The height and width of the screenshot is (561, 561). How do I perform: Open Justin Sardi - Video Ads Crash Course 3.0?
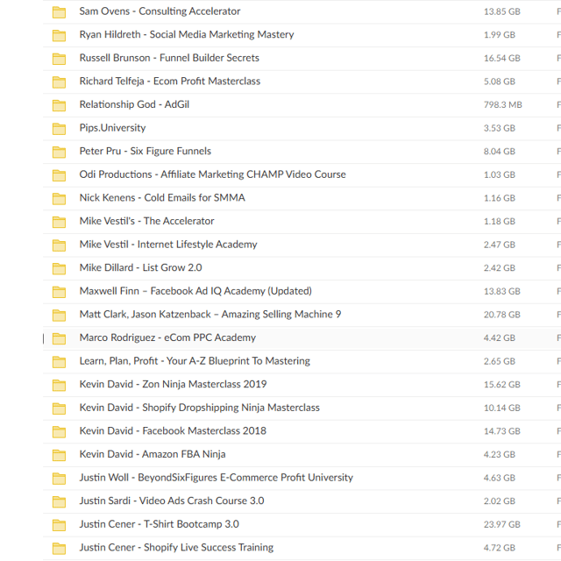click(x=172, y=501)
